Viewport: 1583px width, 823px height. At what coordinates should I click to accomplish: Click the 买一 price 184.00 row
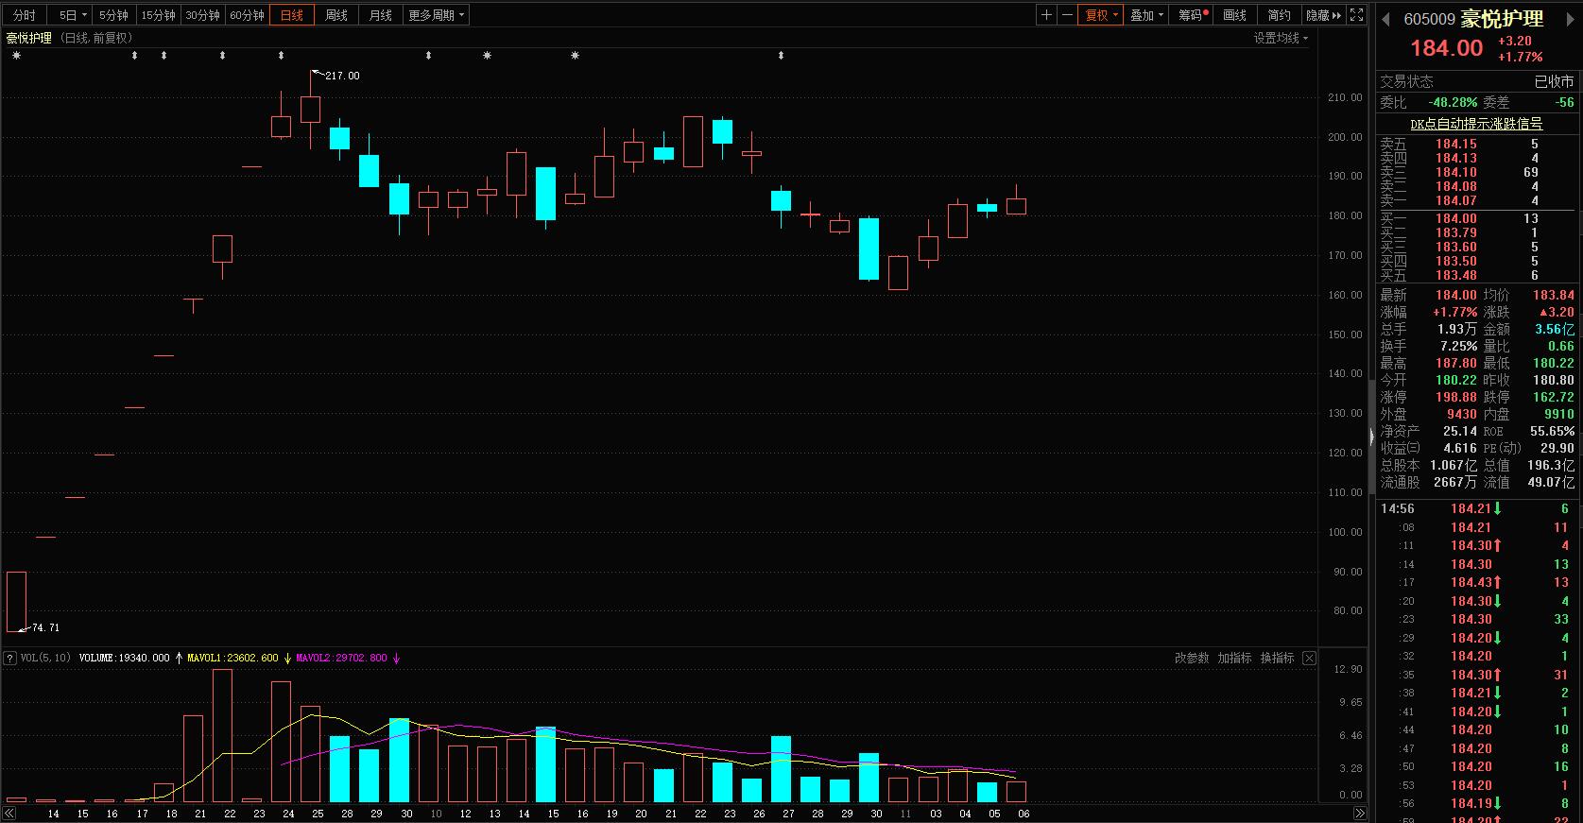pyautogui.click(x=1478, y=218)
